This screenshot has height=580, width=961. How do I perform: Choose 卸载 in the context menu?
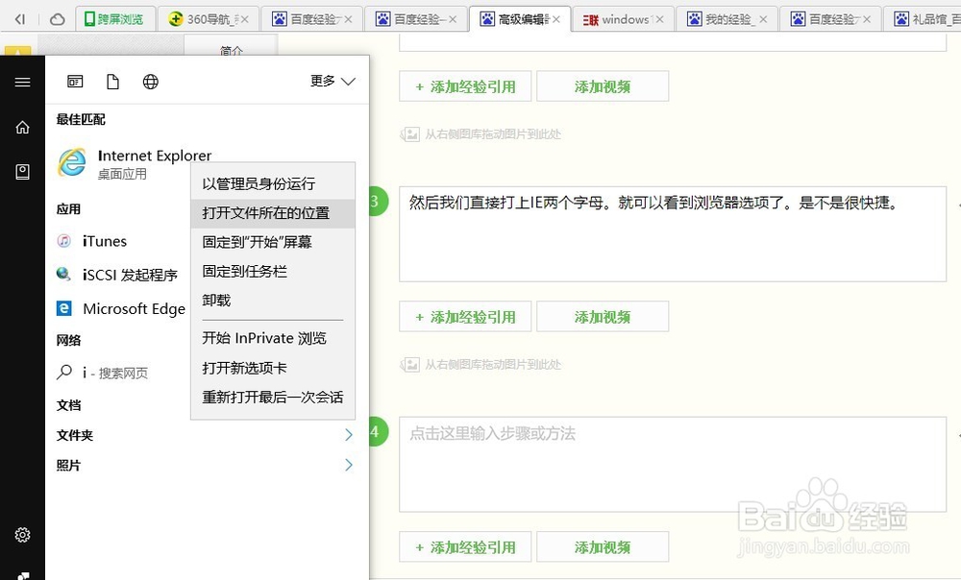(273, 301)
